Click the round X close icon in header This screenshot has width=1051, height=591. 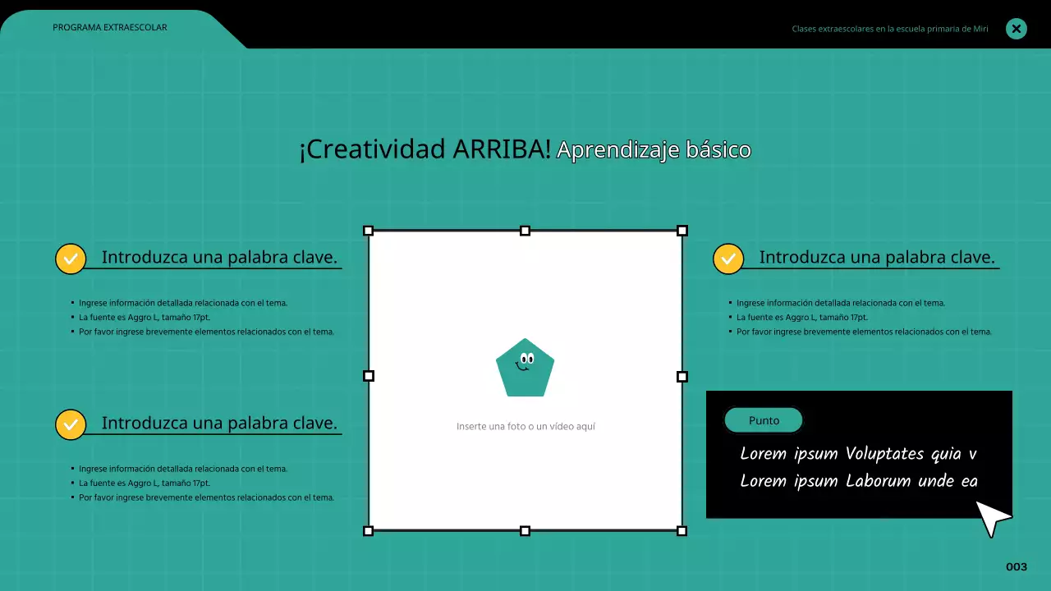click(1017, 29)
